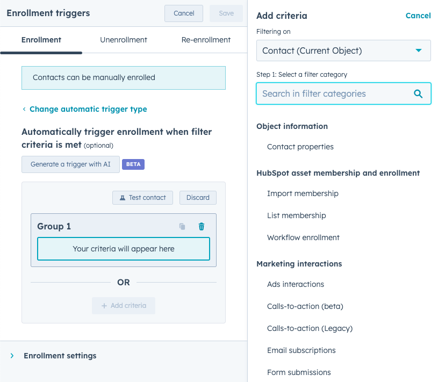Click the Search in filter categories field
438x382 pixels.
[333, 93]
